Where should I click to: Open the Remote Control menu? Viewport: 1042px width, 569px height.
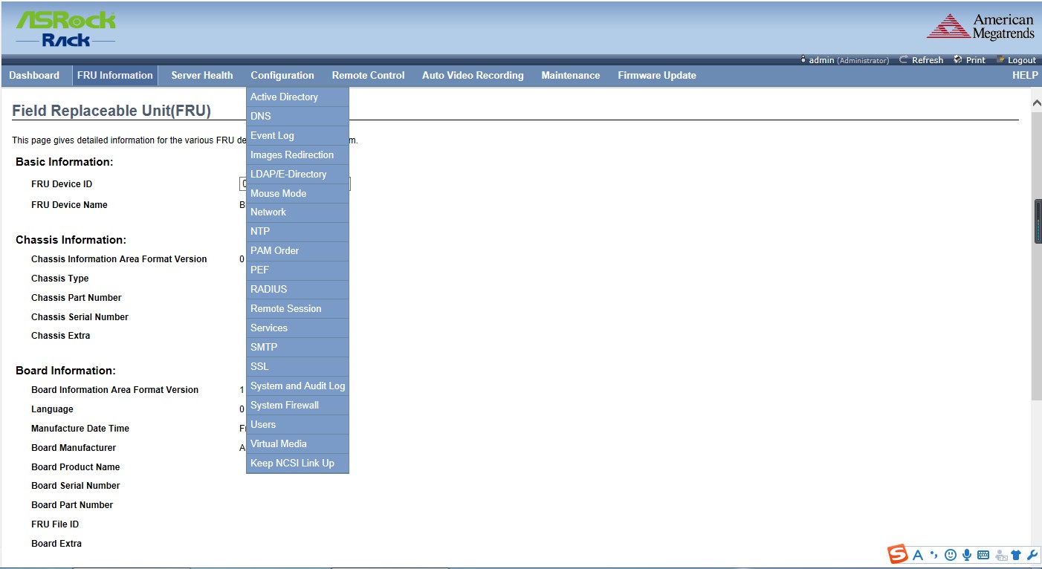[368, 76]
